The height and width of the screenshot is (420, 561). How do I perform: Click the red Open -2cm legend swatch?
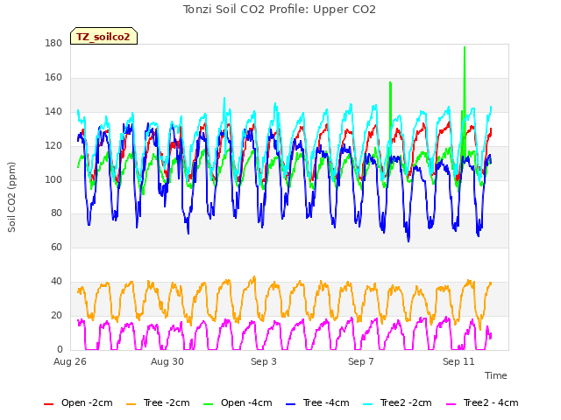[49, 404]
